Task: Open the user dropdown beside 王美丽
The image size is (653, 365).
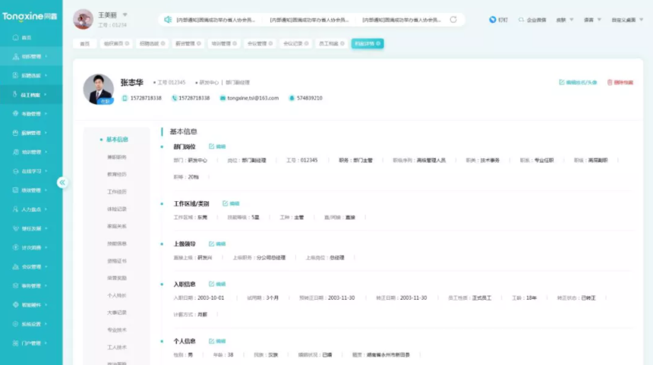Action: (x=125, y=14)
